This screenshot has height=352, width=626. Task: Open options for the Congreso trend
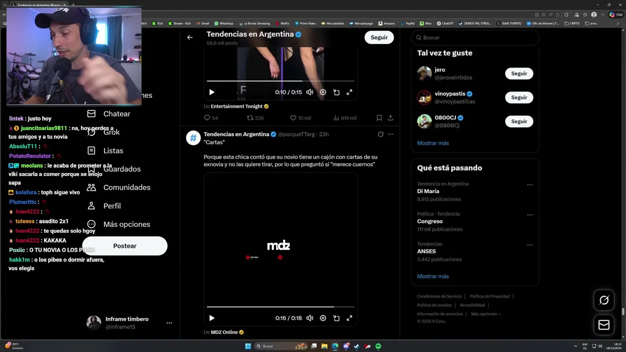pyautogui.click(x=530, y=215)
